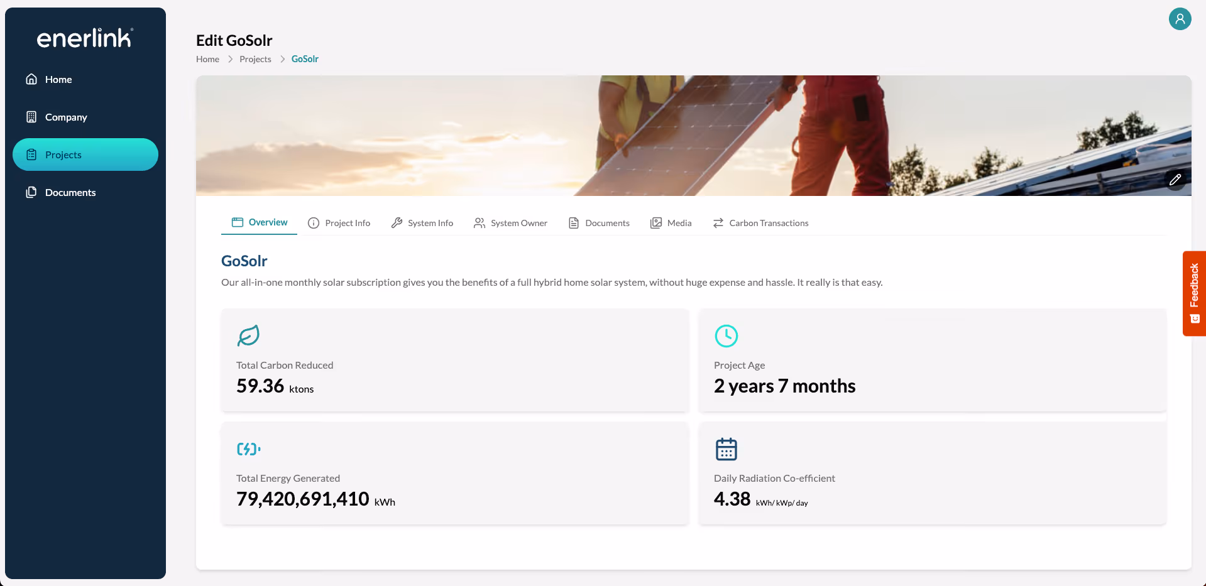Click the Home house icon in sidebar
Image resolution: width=1206 pixels, height=586 pixels.
coord(31,79)
